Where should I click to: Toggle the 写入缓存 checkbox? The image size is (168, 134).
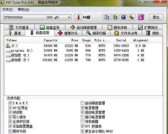coord(10,117)
